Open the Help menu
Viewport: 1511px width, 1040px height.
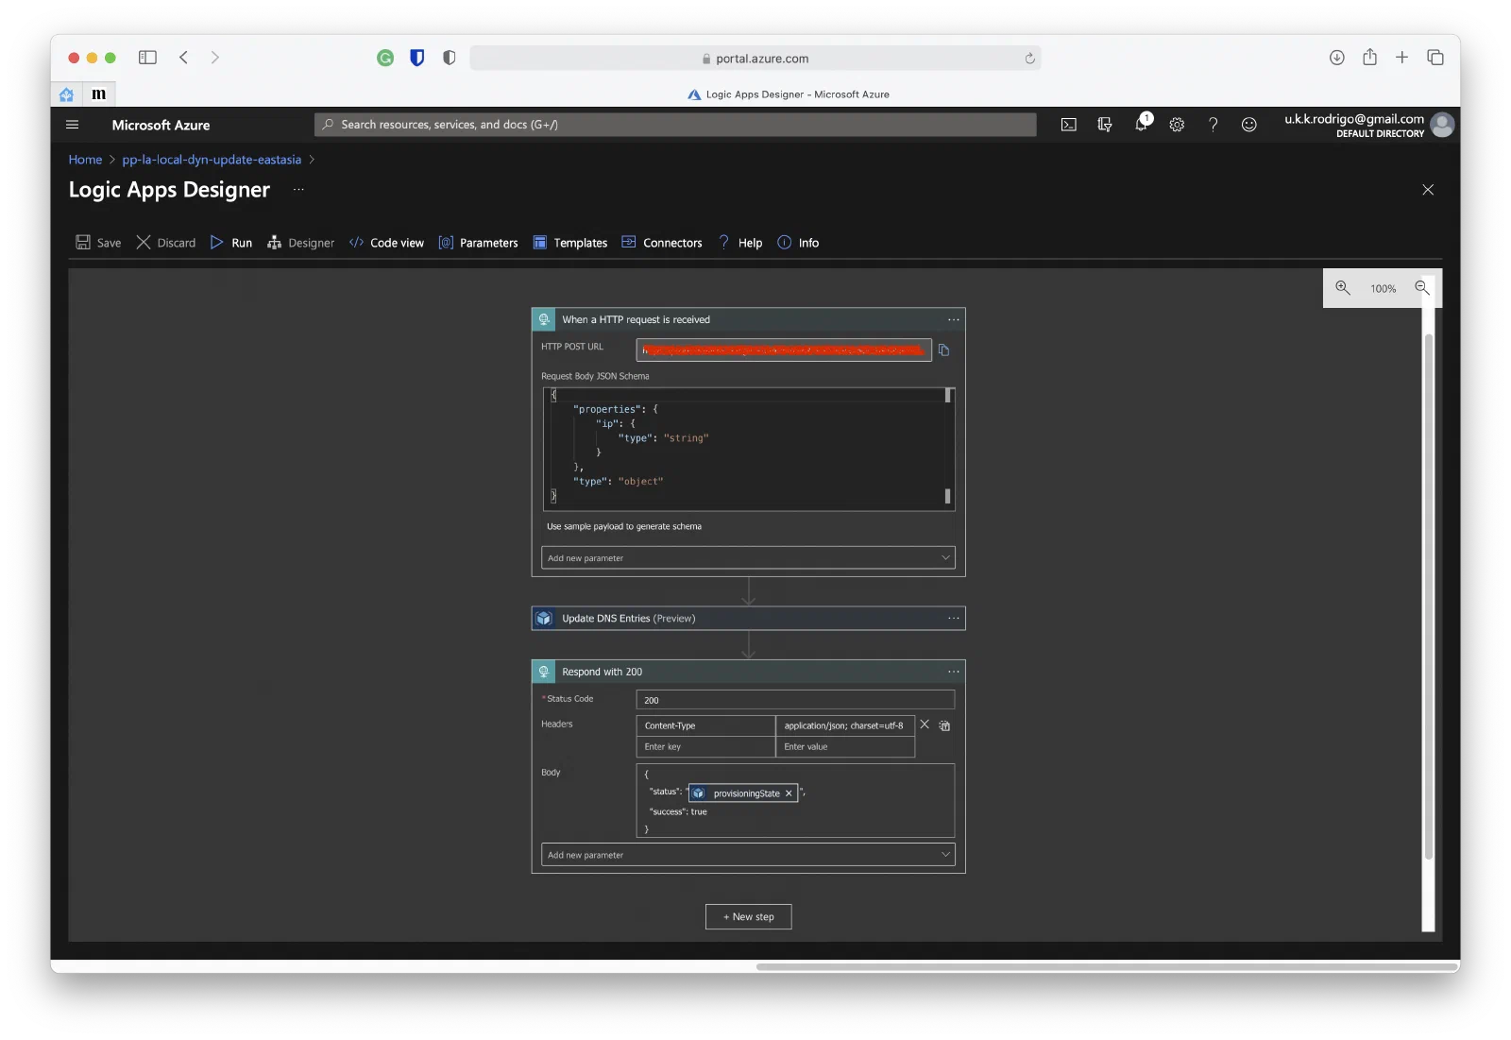pos(740,243)
